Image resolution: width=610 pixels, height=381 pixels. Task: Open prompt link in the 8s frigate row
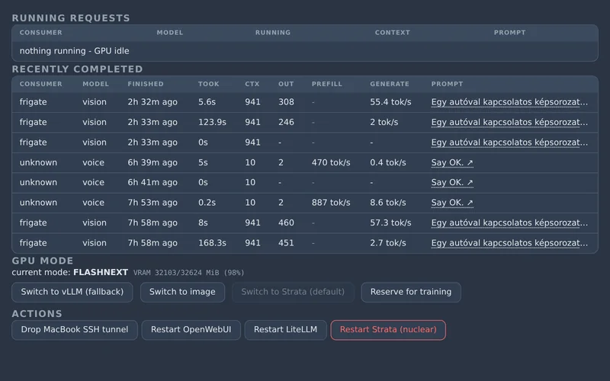coord(509,223)
